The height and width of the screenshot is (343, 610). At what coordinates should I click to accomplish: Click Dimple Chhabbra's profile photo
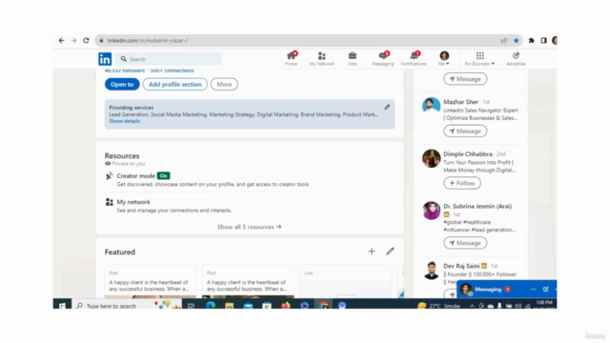pos(431,158)
